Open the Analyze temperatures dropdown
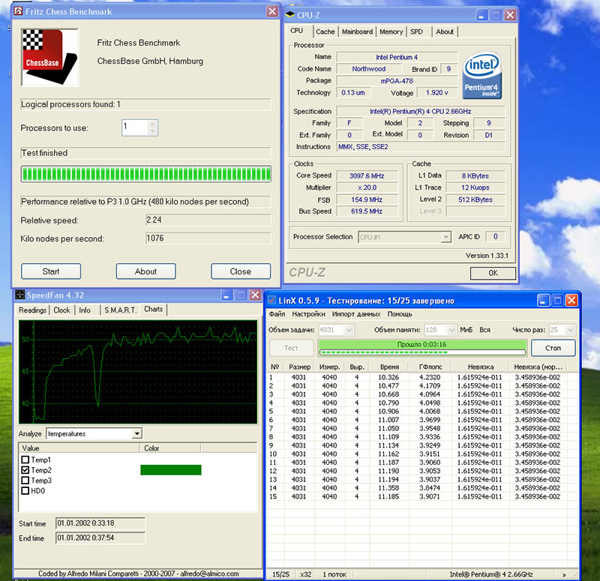The width and height of the screenshot is (600, 581). click(x=136, y=433)
